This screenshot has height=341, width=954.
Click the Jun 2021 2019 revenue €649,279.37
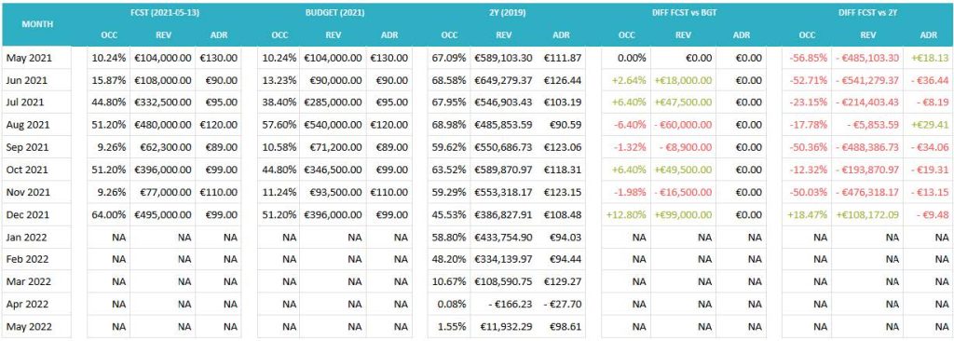tap(504, 80)
